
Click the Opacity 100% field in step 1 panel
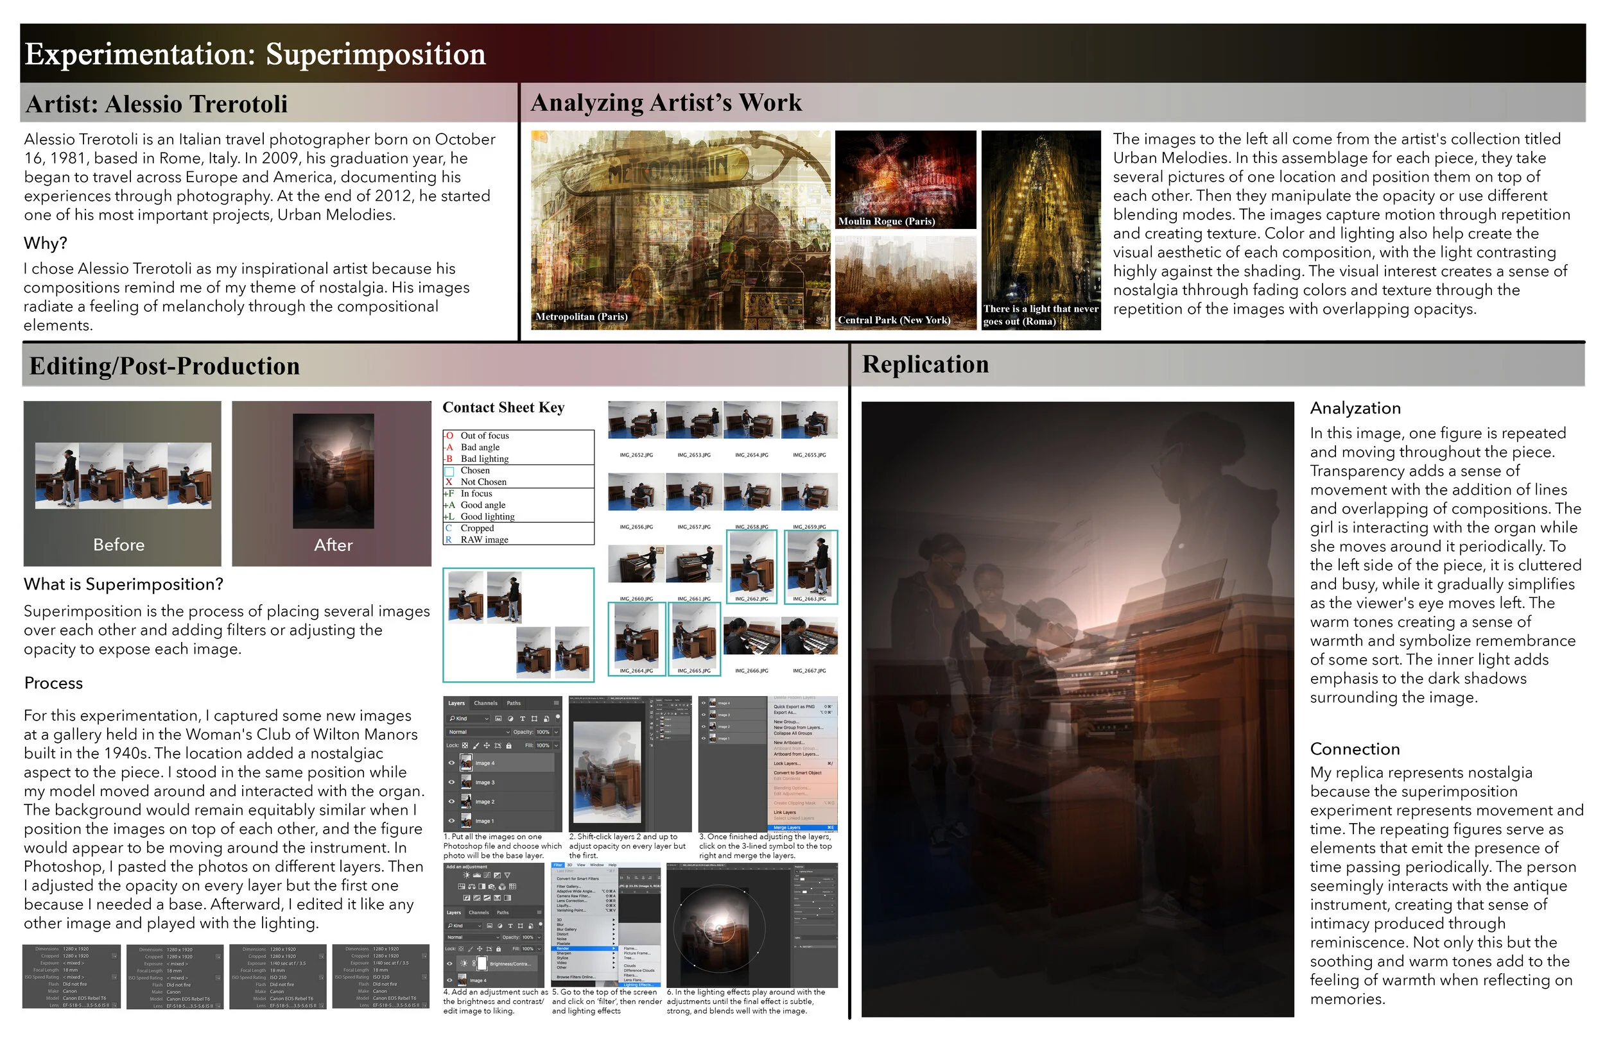click(x=543, y=732)
